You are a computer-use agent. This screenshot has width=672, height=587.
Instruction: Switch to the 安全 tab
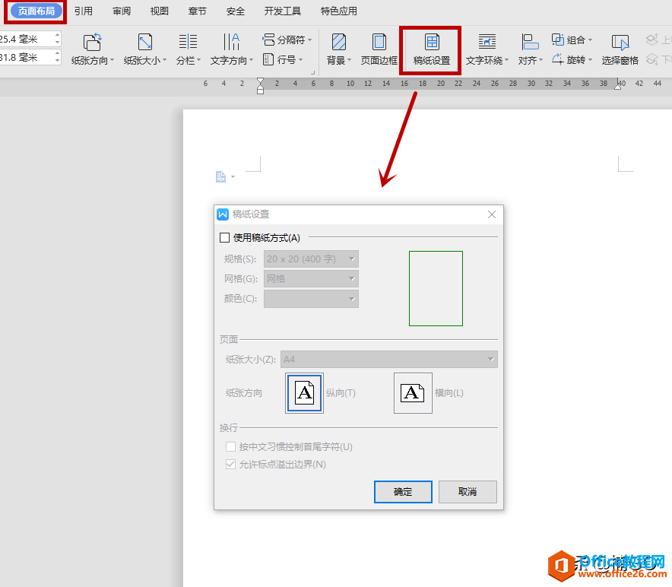(236, 11)
